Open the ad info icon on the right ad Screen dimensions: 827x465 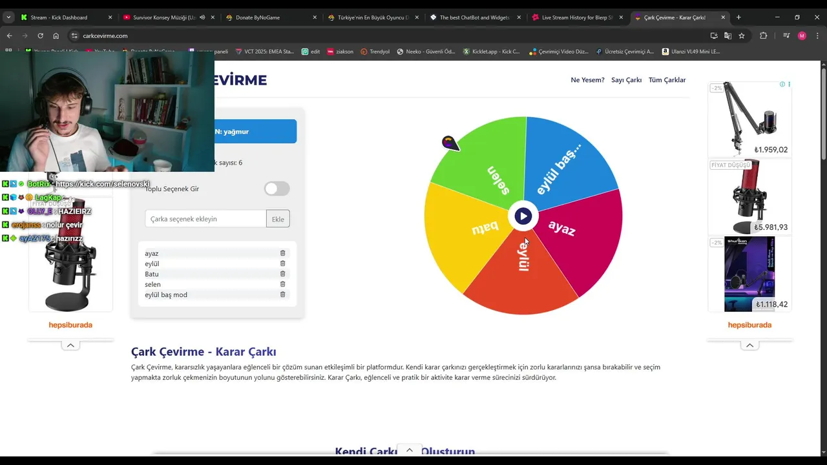coord(782,85)
